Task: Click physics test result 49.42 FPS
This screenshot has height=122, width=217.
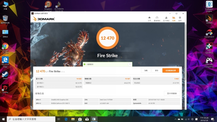Action: click(127, 83)
